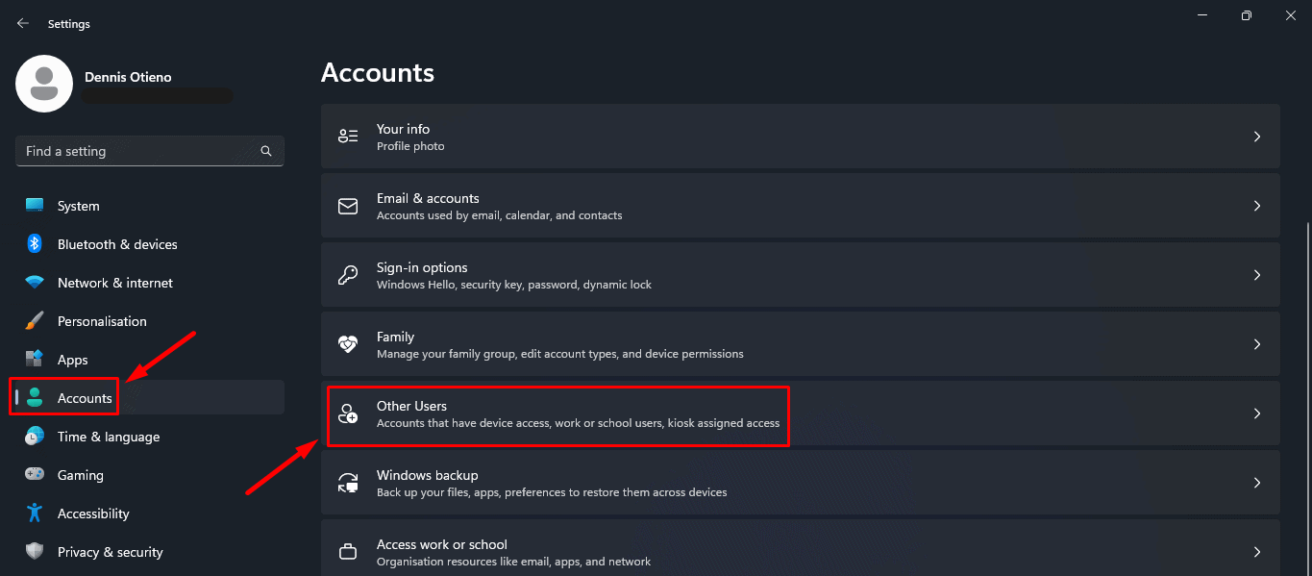Click the Email & accounts envelope icon

pyautogui.click(x=347, y=205)
